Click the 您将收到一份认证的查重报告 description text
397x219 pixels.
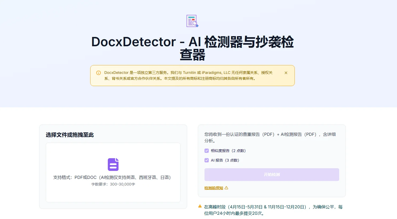pyautogui.click(x=270, y=137)
